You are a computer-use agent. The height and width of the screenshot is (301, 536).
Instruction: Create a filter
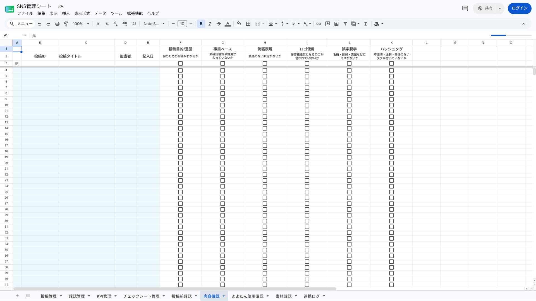pos(345,24)
